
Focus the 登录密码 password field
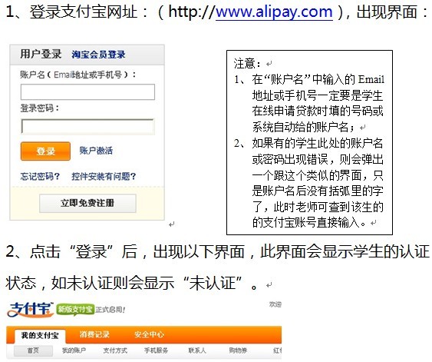87,127
